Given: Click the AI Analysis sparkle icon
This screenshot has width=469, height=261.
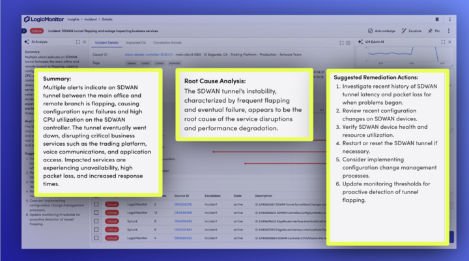Looking at the screenshot, I should [x=27, y=42].
